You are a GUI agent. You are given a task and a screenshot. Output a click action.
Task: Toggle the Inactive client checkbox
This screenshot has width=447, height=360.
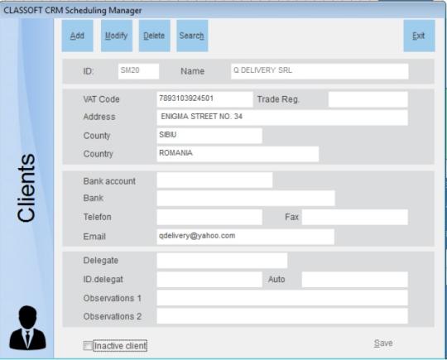pyautogui.click(x=88, y=346)
